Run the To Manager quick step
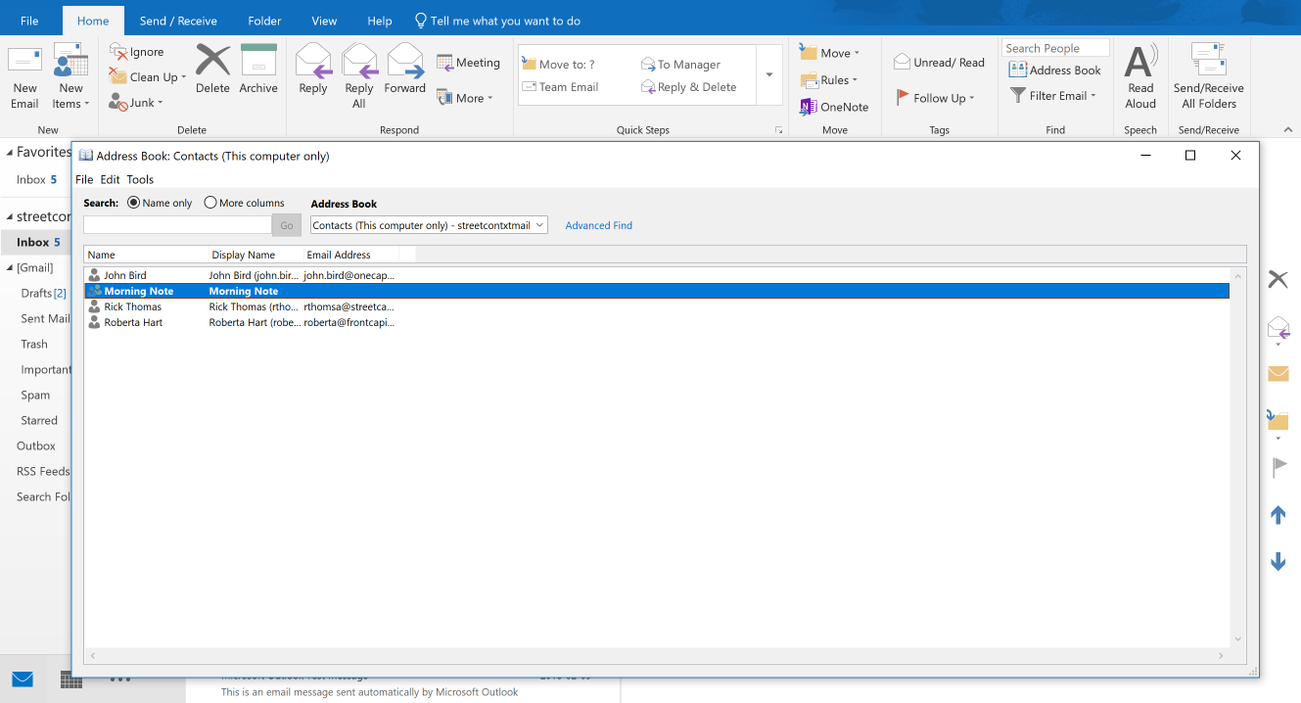The width and height of the screenshot is (1301, 703). [x=680, y=65]
